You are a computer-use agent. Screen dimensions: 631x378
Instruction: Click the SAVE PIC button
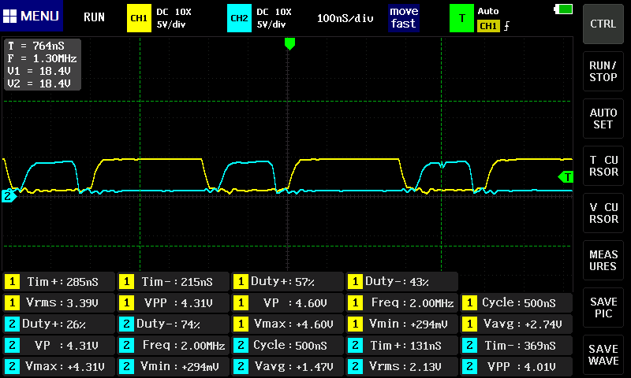[603, 308]
